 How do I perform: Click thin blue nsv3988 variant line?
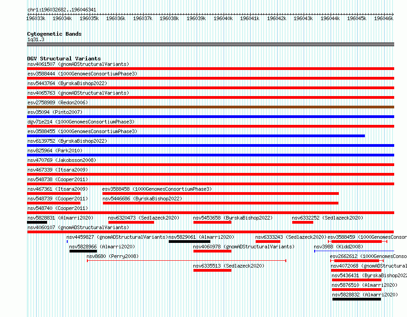pyautogui.click(x=354, y=251)
